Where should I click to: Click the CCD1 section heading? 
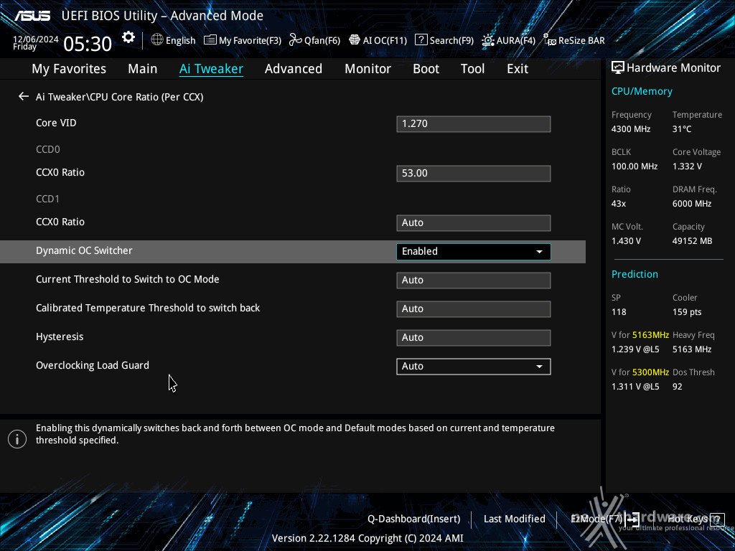[x=48, y=199]
